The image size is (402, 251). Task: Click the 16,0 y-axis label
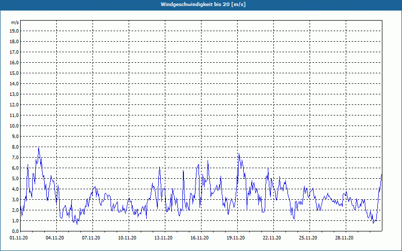(15, 62)
